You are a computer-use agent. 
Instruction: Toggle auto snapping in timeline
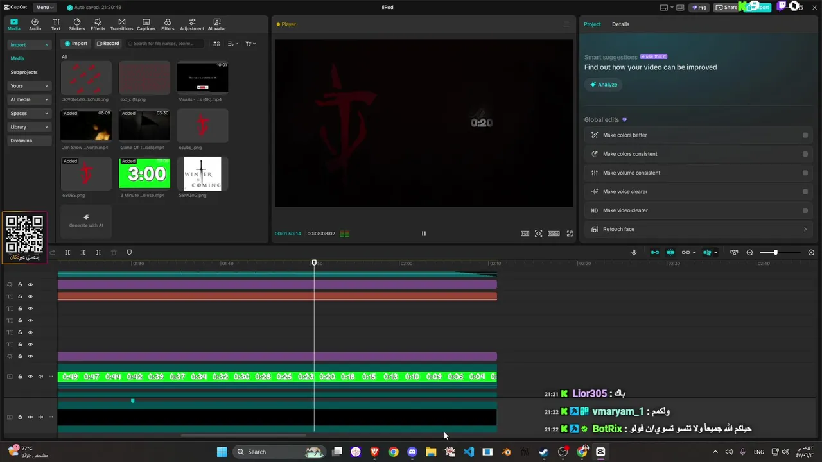(x=670, y=252)
